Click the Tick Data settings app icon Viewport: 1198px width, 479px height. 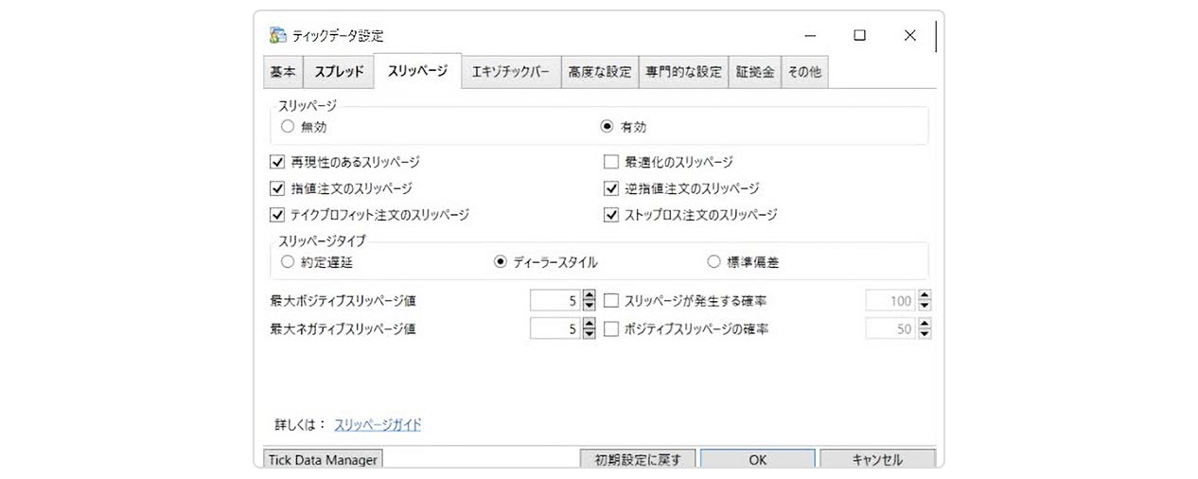[278, 36]
